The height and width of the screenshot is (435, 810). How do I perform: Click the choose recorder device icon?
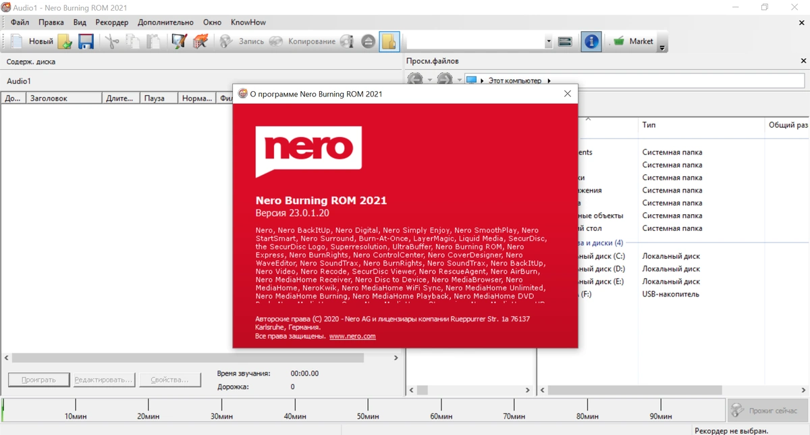[566, 41]
